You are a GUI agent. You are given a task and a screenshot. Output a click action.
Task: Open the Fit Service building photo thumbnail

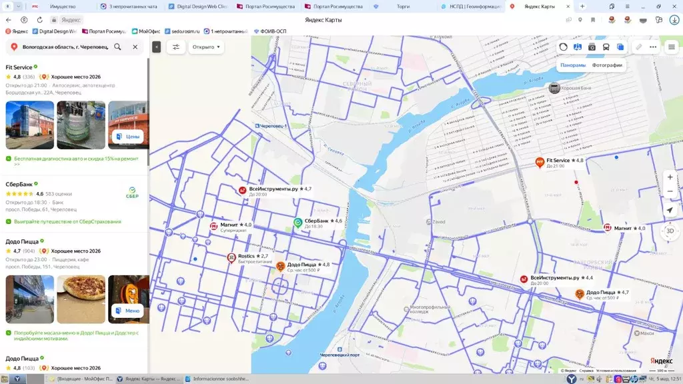pyautogui.click(x=30, y=125)
